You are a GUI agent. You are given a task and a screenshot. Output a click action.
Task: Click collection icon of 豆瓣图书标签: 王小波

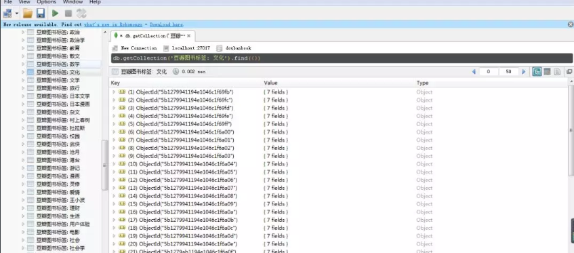pos(30,200)
